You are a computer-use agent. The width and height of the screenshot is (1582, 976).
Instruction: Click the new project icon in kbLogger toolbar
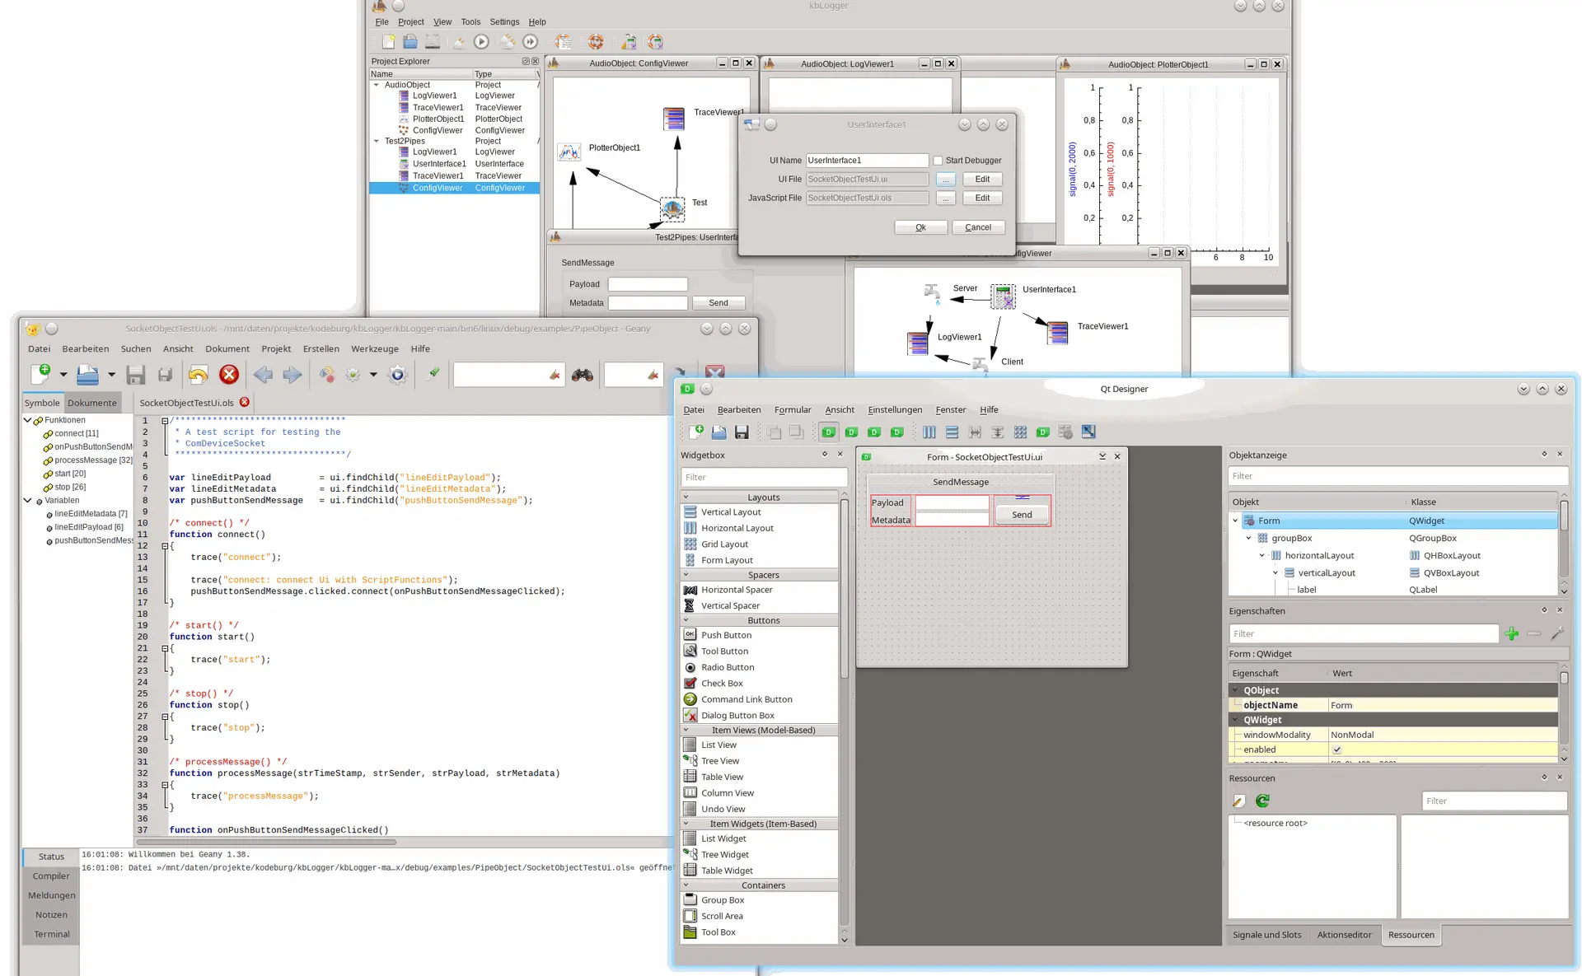tap(388, 41)
